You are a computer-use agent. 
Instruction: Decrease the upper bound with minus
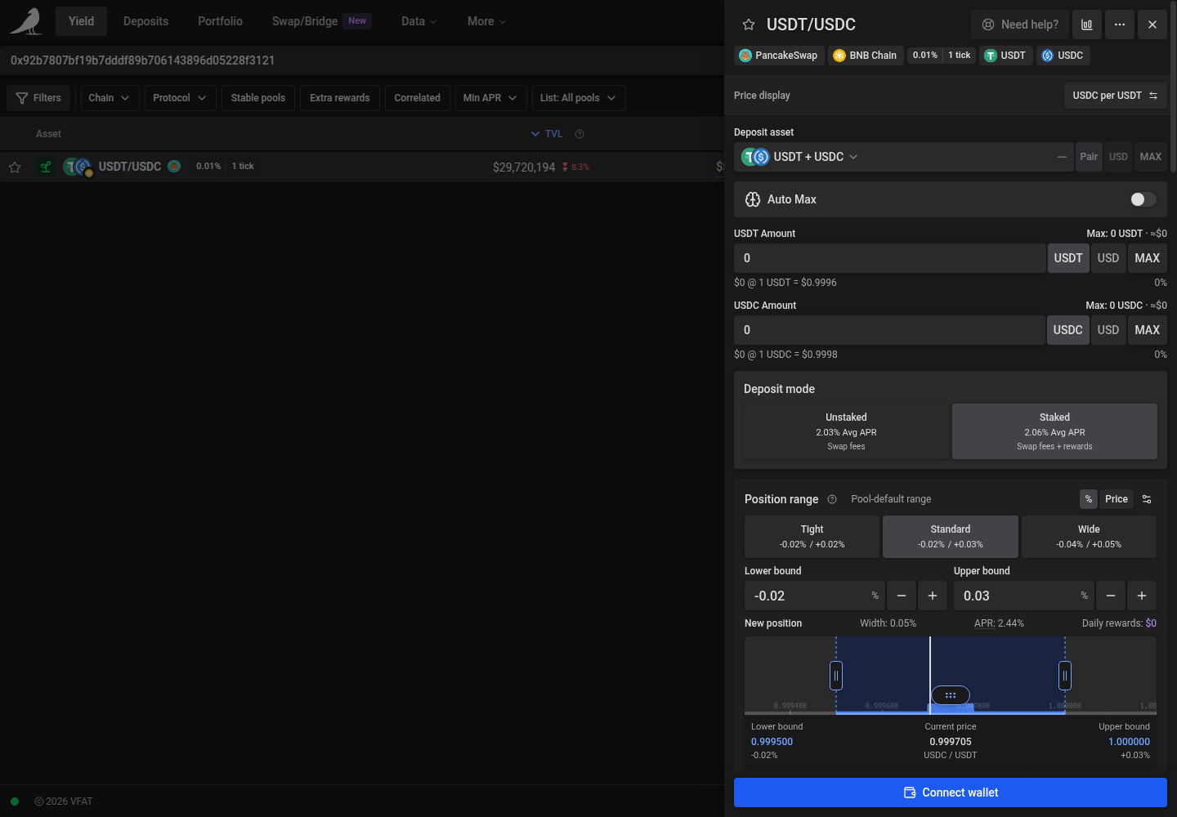point(1111,596)
